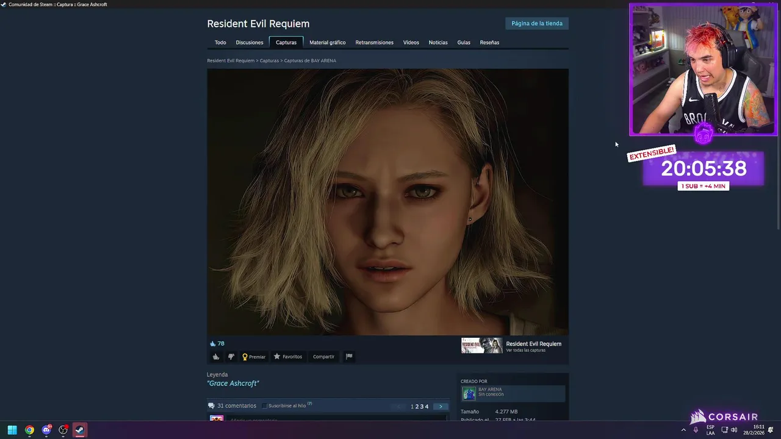Click BAY ARENA avatar image
Image resolution: width=781 pixels, height=439 pixels.
pyautogui.click(x=469, y=393)
